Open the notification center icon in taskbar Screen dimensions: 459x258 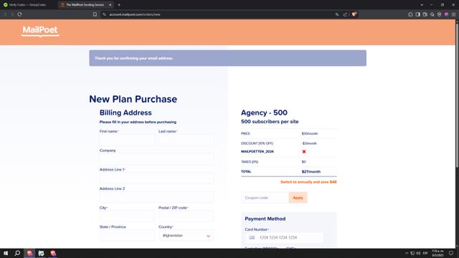451,253
